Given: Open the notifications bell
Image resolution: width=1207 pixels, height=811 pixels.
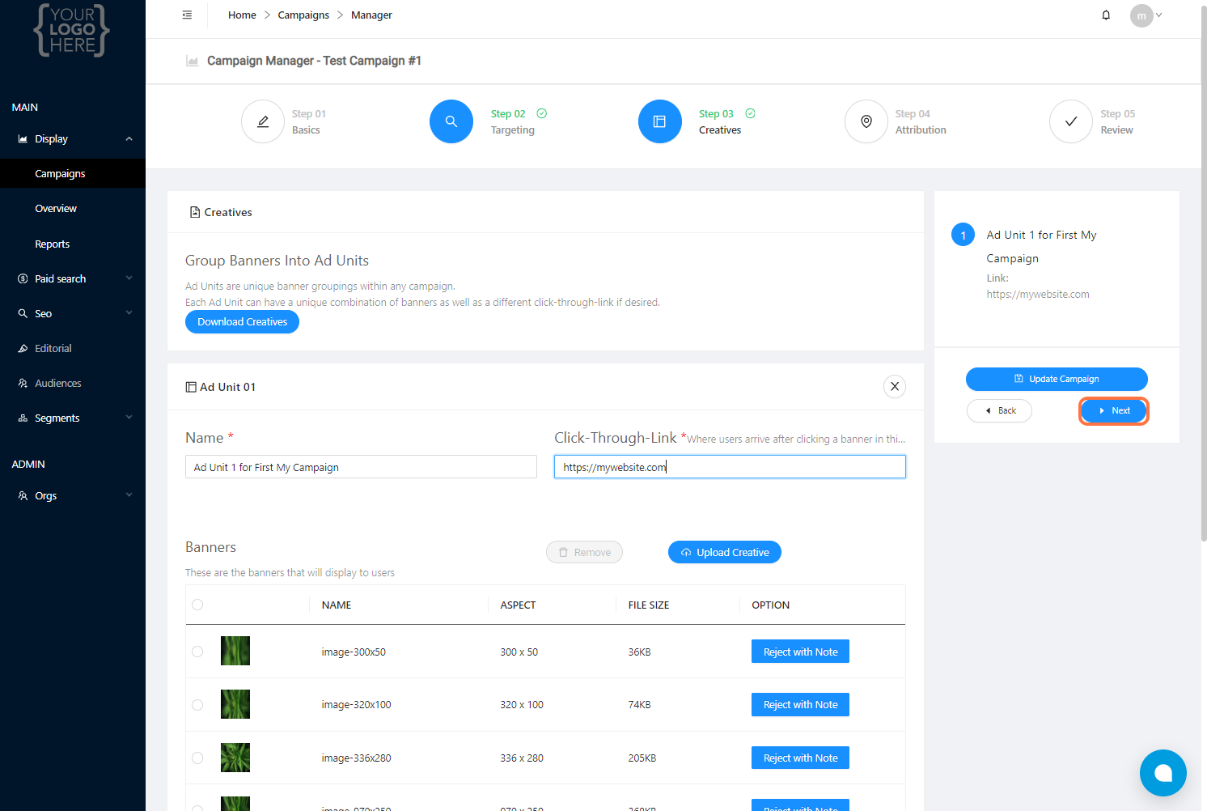Looking at the screenshot, I should tap(1106, 15).
